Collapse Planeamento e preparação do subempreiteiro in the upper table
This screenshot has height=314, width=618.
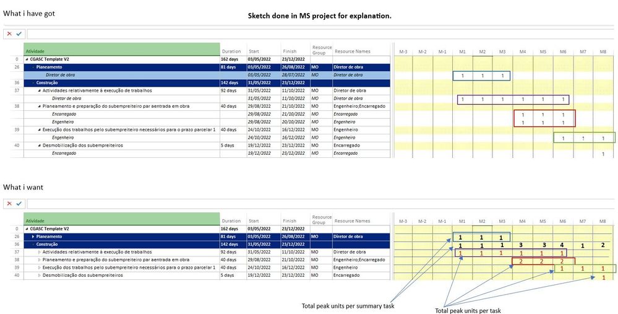click(x=40, y=107)
